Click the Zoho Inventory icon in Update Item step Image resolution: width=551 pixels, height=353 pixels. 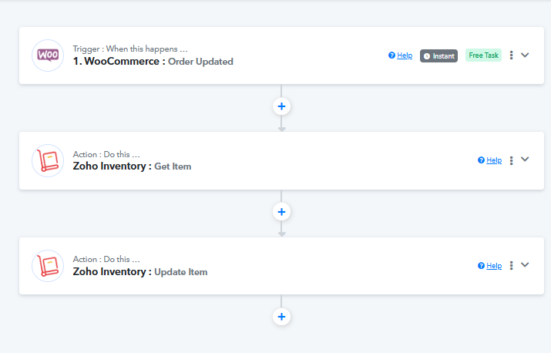coord(48,266)
